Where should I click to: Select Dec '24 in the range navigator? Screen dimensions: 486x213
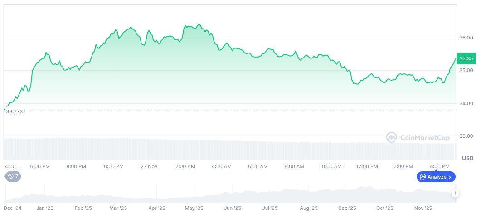pyautogui.click(x=13, y=208)
